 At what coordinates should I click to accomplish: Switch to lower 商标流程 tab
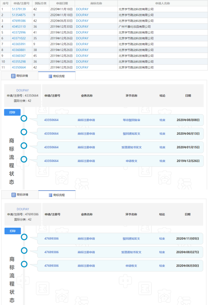tap(57, 195)
